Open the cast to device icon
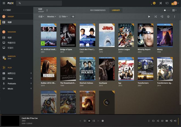Screen dimensions: 181x127 pyautogui.click(x=167, y=3)
